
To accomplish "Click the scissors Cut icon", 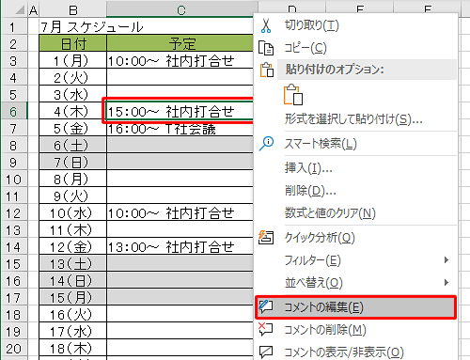I will 266,25.
